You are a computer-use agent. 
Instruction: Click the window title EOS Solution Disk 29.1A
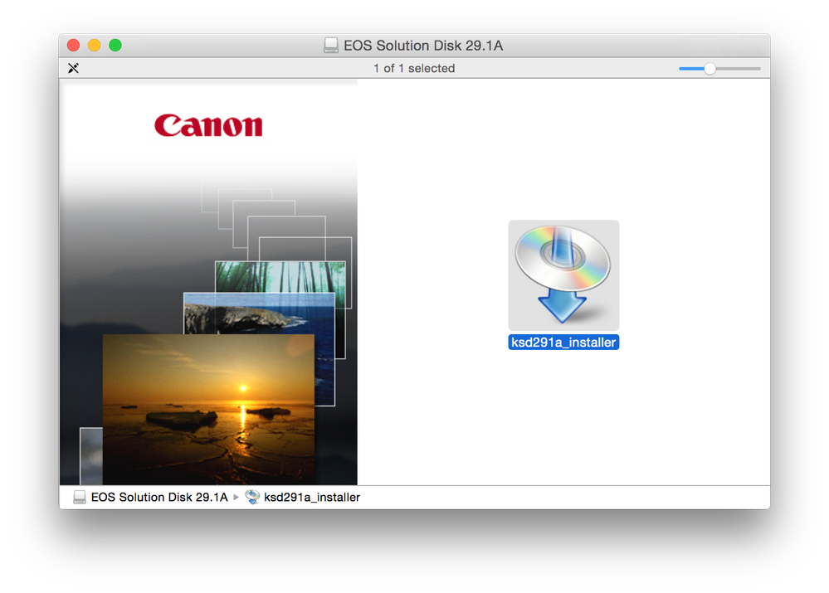coord(423,46)
